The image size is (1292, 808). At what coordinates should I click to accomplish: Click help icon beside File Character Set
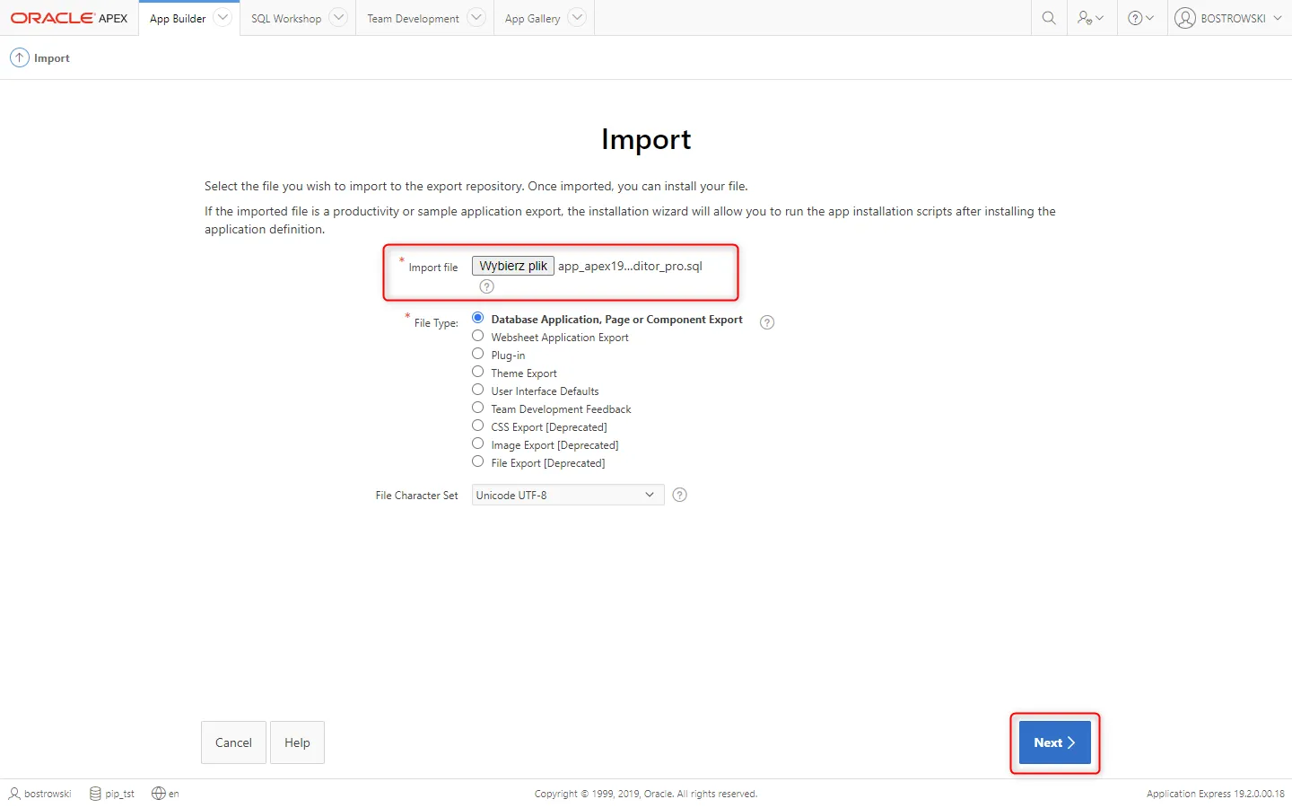[679, 495]
